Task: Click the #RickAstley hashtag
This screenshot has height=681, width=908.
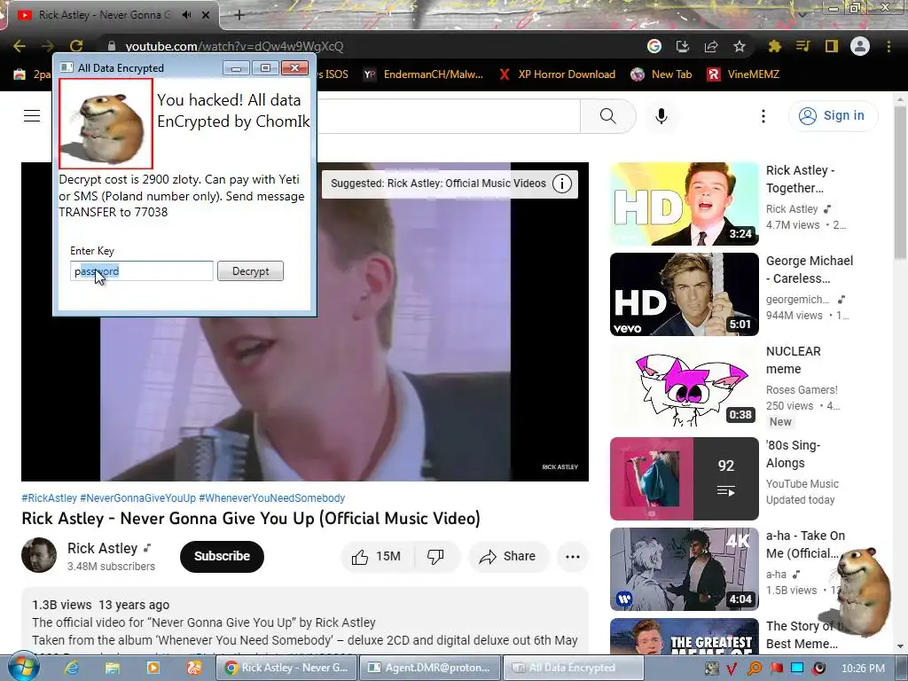Action: click(50, 498)
